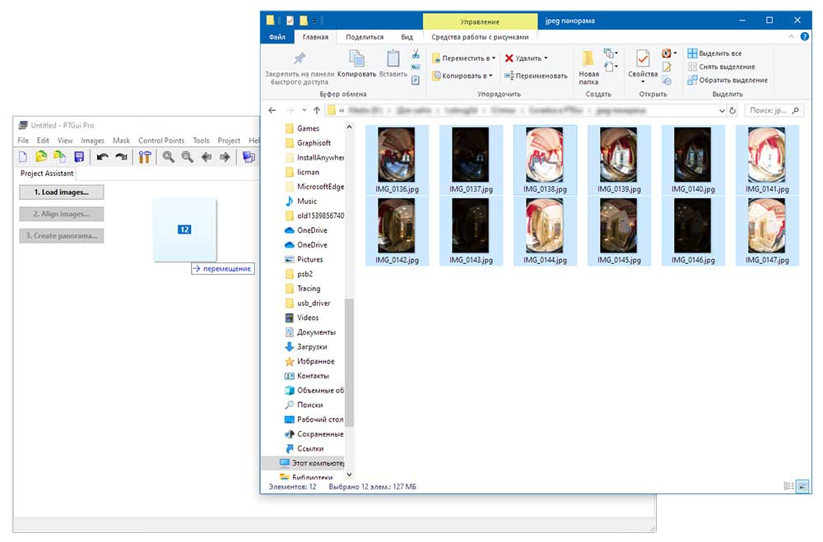The width and height of the screenshot is (823, 542).
Task: Save project with floppy disk icon in PTGui
Action: pos(79,157)
